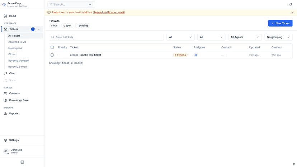This screenshot has width=297, height=167.
Task: Click the JD assignee avatar in the ticket row
Action: (x=195, y=55)
